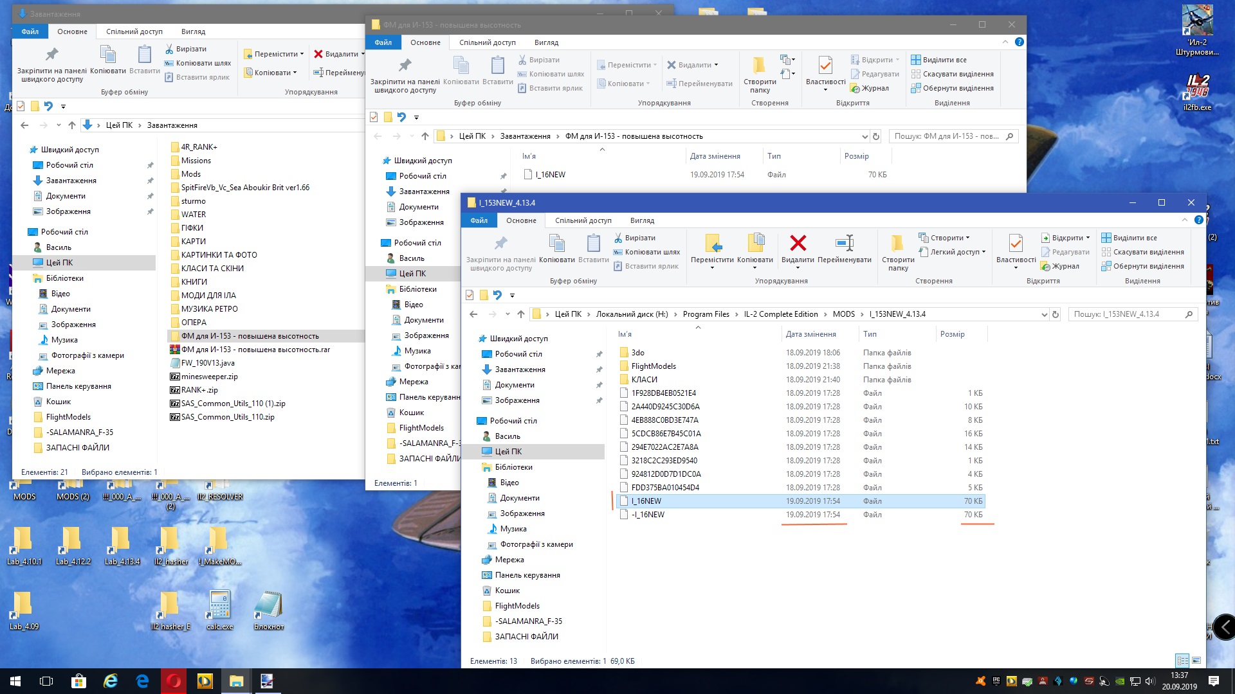Click the Create folder icon in the front window ribbon
Viewport: 1235px width, 694px height.
click(x=897, y=244)
